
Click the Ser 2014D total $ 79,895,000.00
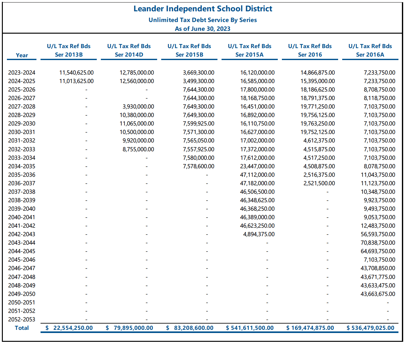[x=129, y=328]
